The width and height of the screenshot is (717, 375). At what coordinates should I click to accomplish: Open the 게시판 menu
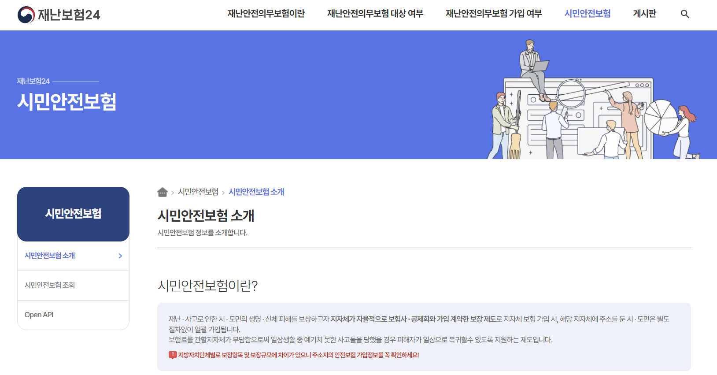(x=645, y=14)
